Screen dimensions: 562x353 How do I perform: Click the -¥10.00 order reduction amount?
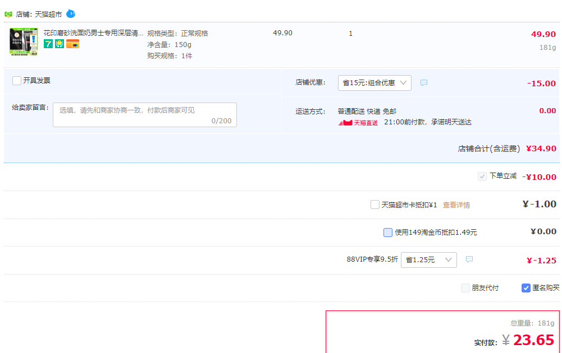(539, 176)
